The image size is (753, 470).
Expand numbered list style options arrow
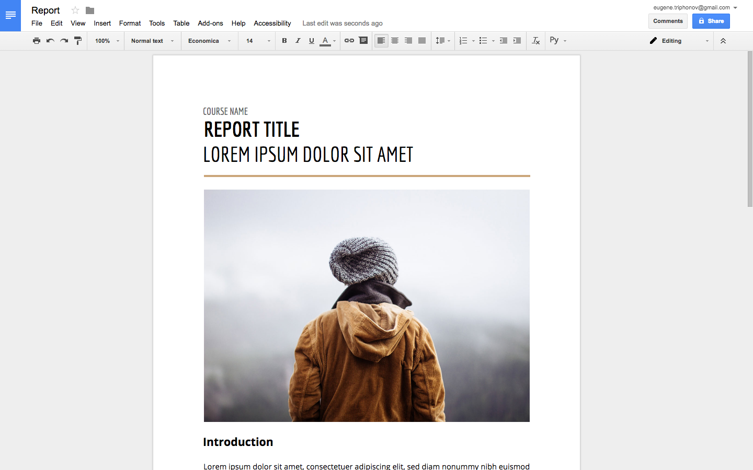(x=473, y=41)
